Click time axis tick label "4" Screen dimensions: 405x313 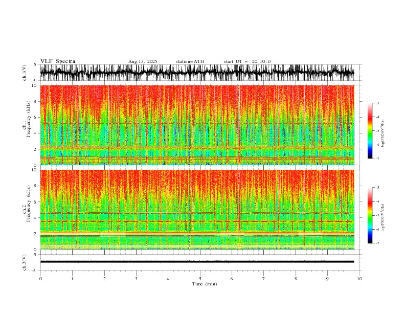click(168, 279)
